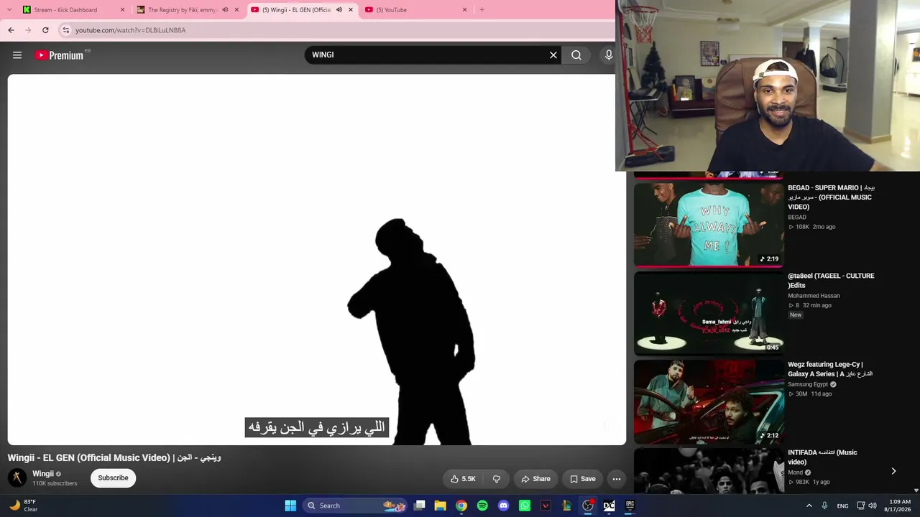Open Epic Games Launcher from the taskbar
This screenshot has width=920, height=517.
coord(630,506)
